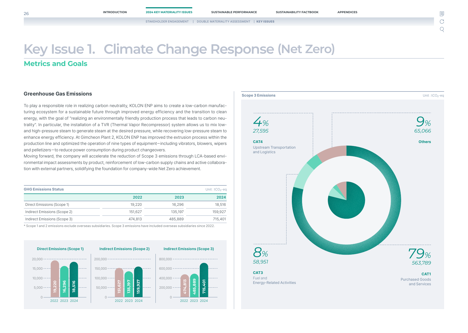Click the 2024 table column header
Viewport: 468px width, 333px height.
(221, 197)
